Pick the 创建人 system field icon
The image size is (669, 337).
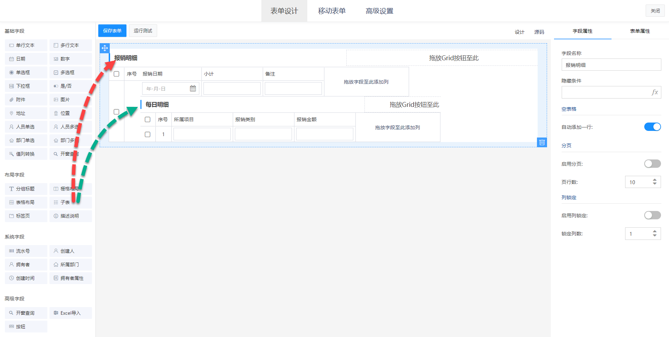tap(56, 251)
